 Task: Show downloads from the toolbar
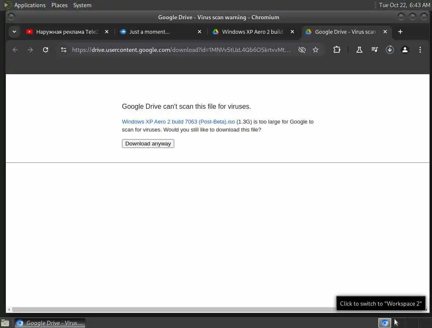389,50
